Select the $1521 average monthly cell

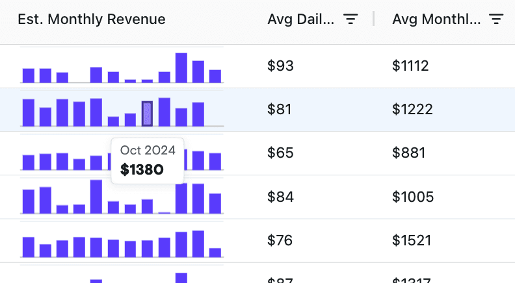[412, 240]
